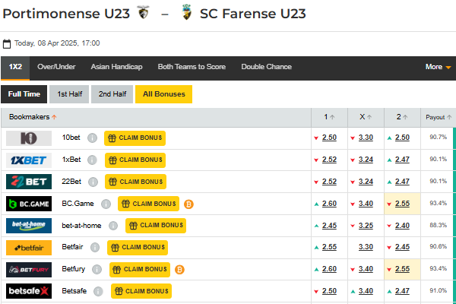Viewport: 456px width, 304px height.
Task: Sort by Bookmakers column header
Action: point(33,117)
